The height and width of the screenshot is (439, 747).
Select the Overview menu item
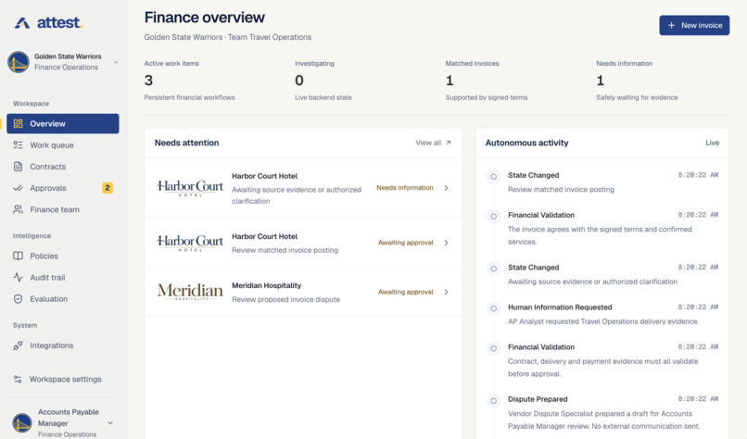[63, 124]
